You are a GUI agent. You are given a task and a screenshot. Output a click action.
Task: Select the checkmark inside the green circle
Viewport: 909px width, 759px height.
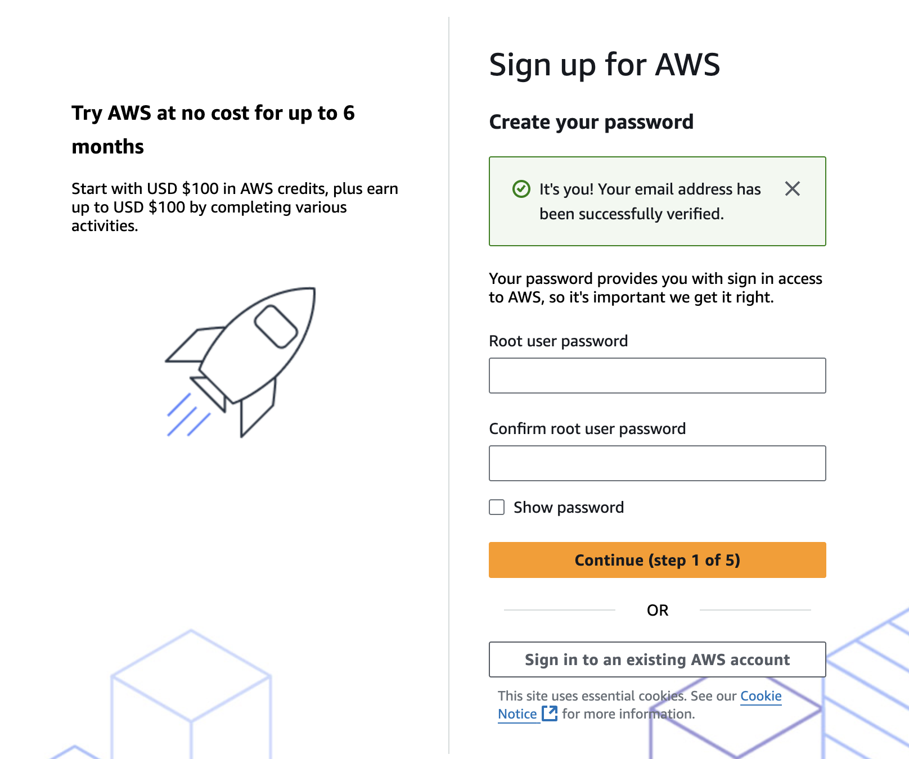coord(523,189)
